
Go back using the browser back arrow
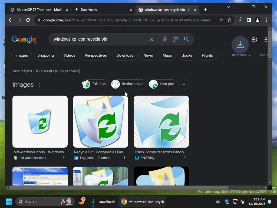11,20
